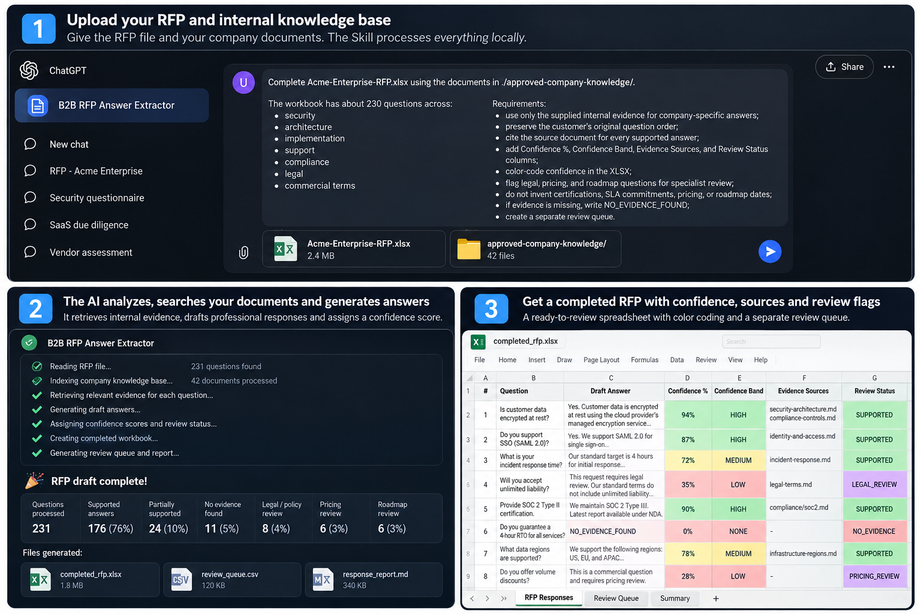This screenshot has width=921, height=614.
Task: Click the CSV file icon of review_queue.csv
Action: (x=181, y=579)
